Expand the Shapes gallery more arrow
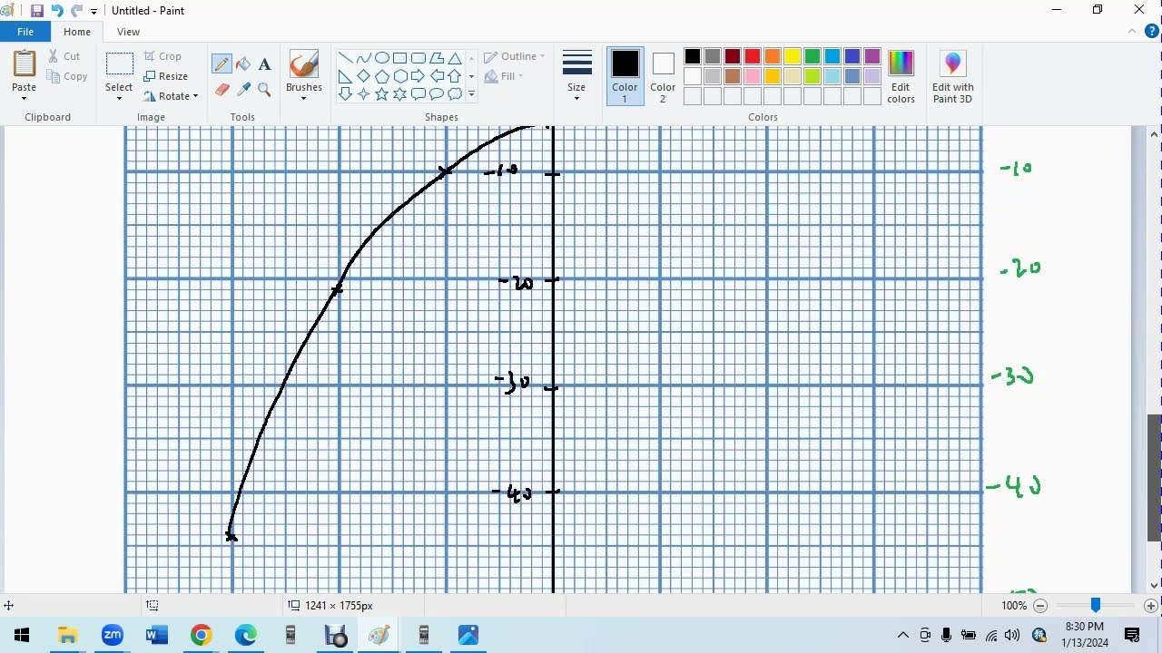This screenshot has height=653, width=1162. click(x=471, y=94)
